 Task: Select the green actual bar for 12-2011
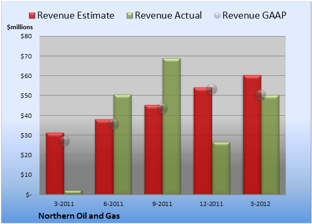pyautogui.click(x=221, y=168)
